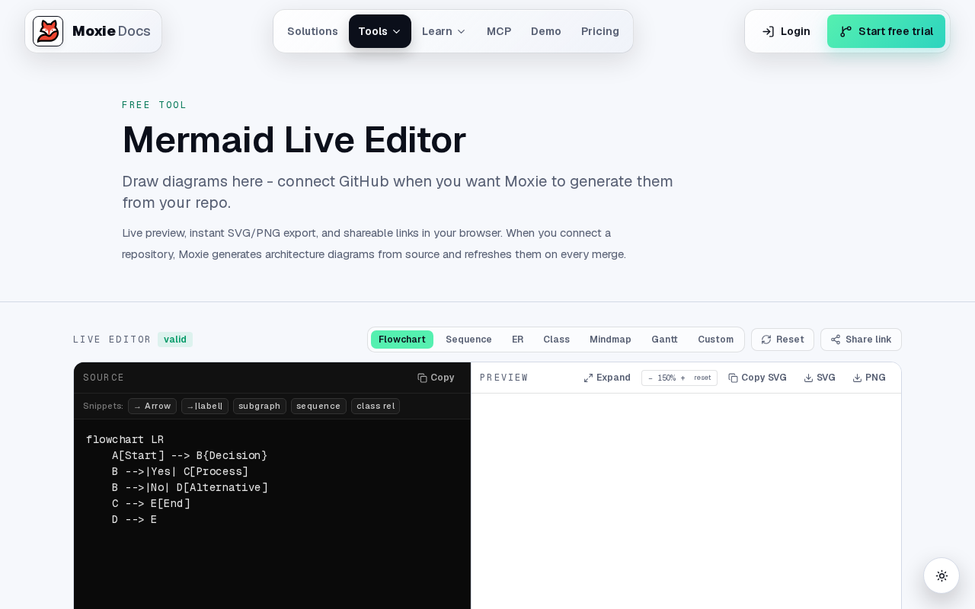Insert the sequence snippet
This screenshot has height=609, width=975.
(x=318, y=406)
